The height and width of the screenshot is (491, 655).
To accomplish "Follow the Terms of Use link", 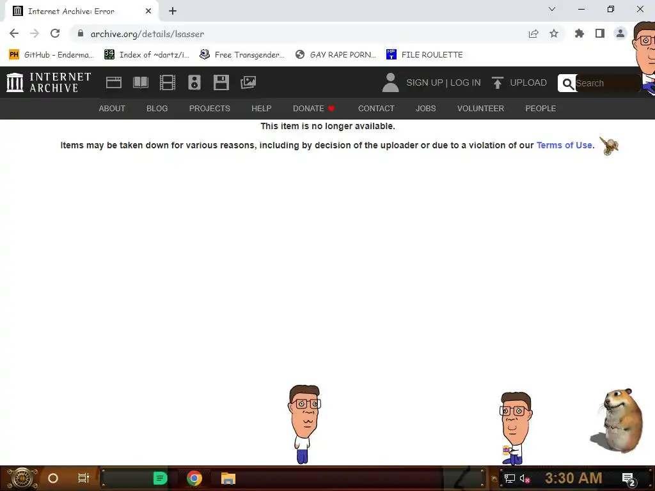I will coord(564,145).
